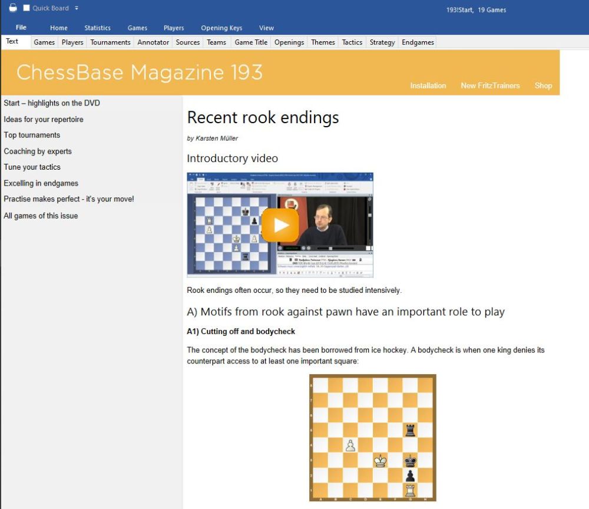Switch to the Home ribbon tab
The height and width of the screenshot is (509, 589).
[x=58, y=28]
